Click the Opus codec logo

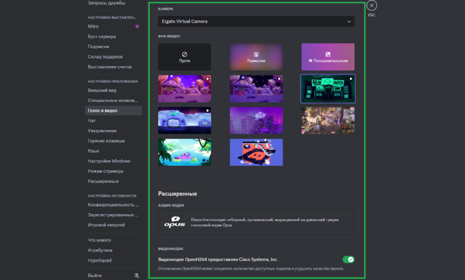tap(175, 222)
